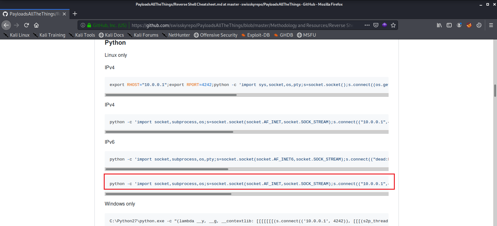Show site information icon in address bar
The image size is (497, 226).
tap(83, 25)
